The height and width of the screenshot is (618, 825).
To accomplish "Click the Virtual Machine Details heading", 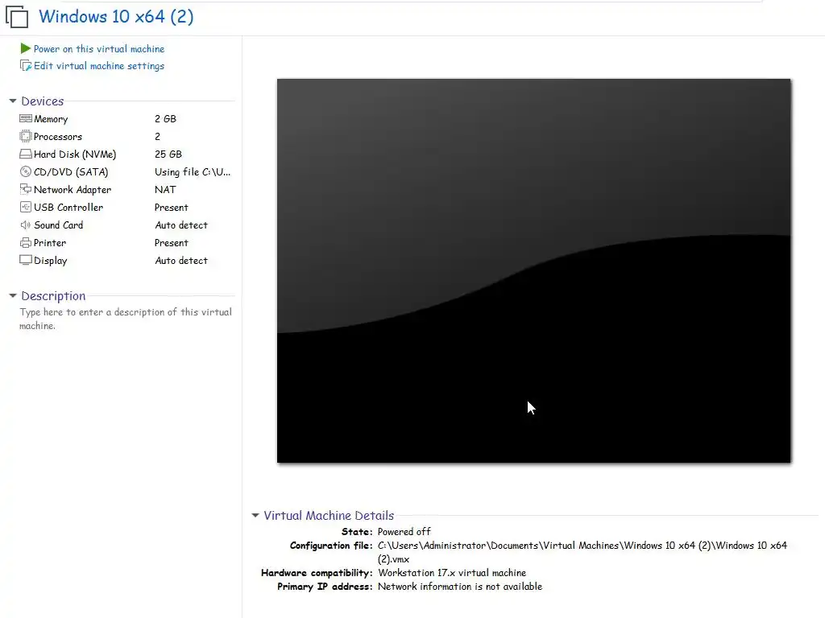I will click(329, 516).
